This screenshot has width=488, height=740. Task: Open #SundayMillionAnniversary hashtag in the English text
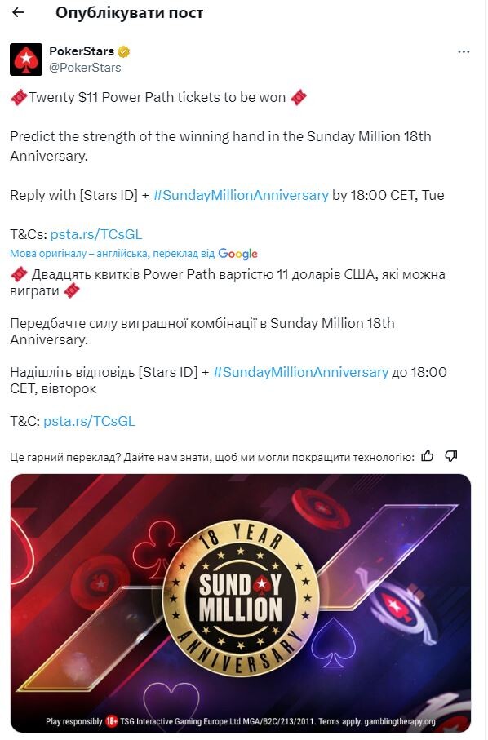(241, 195)
